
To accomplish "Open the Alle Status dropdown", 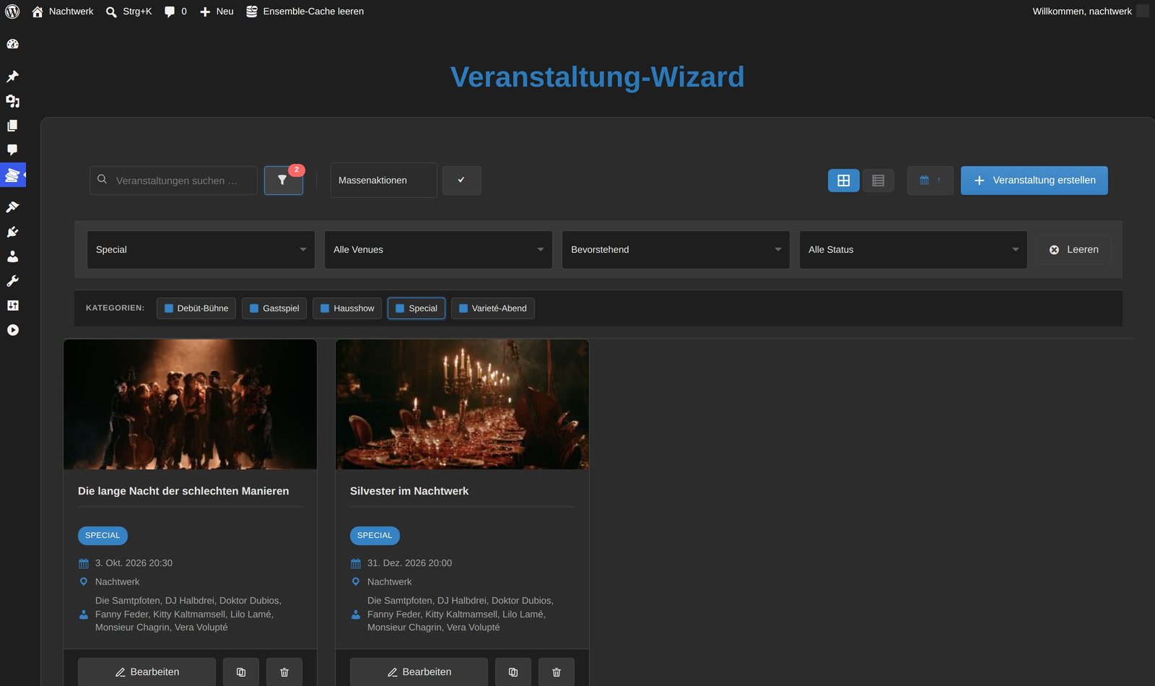I will point(913,250).
